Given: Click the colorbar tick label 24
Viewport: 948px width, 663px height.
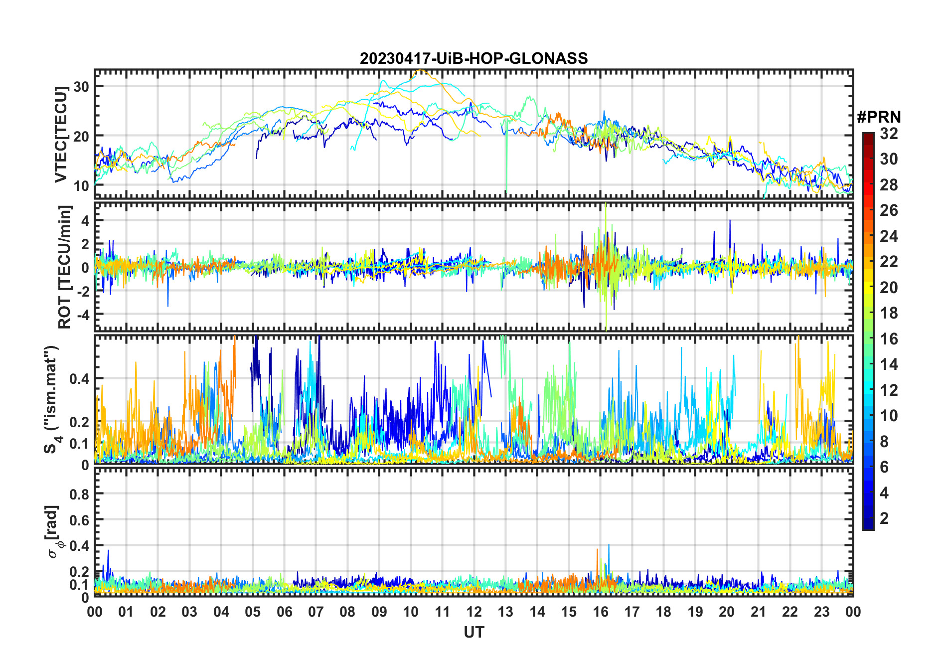Looking at the screenshot, I should [x=889, y=236].
